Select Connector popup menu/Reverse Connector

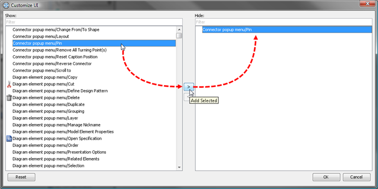[52, 64]
